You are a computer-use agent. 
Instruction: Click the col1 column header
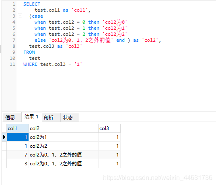coord(18,128)
